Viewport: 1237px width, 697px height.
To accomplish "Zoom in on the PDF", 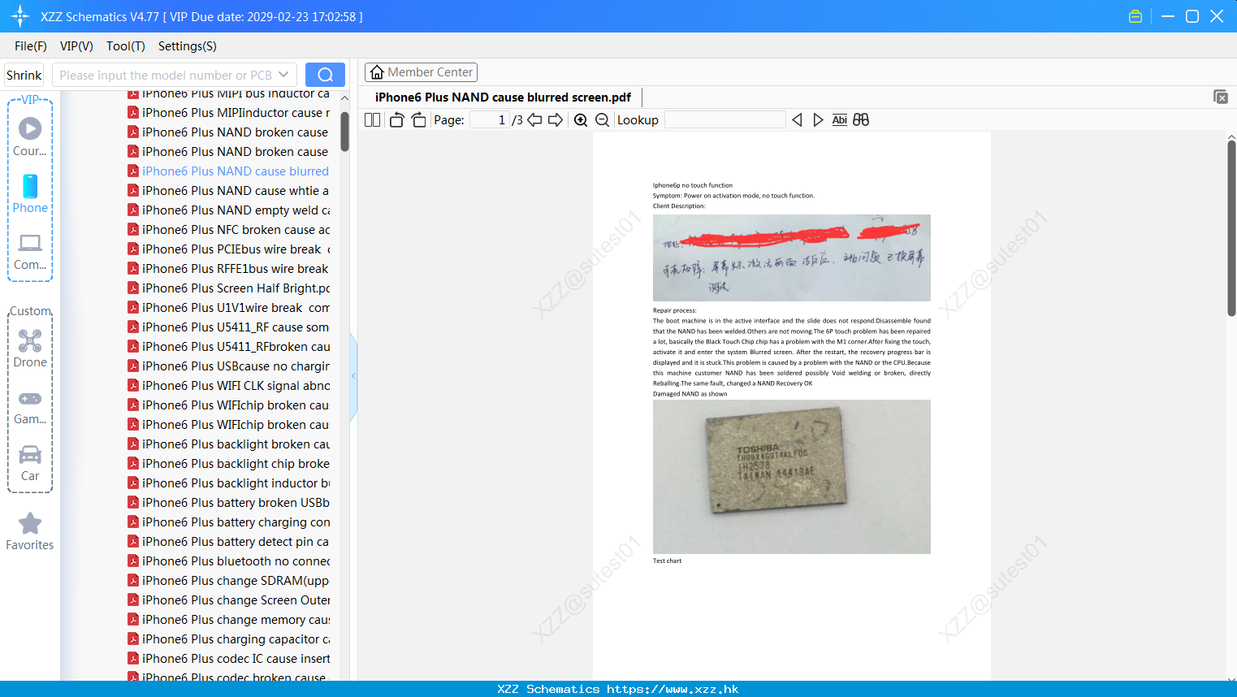I will pos(581,120).
